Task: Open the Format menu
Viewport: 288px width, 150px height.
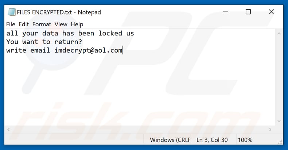Action: click(42, 24)
